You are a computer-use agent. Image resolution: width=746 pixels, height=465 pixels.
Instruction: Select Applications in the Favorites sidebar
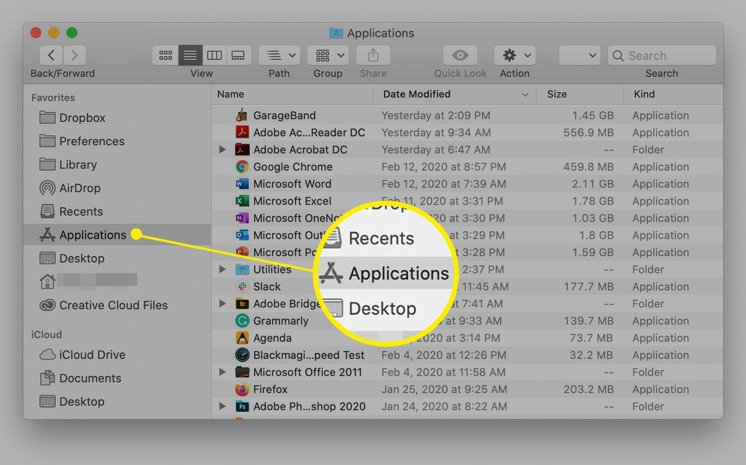click(x=93, y=234)
